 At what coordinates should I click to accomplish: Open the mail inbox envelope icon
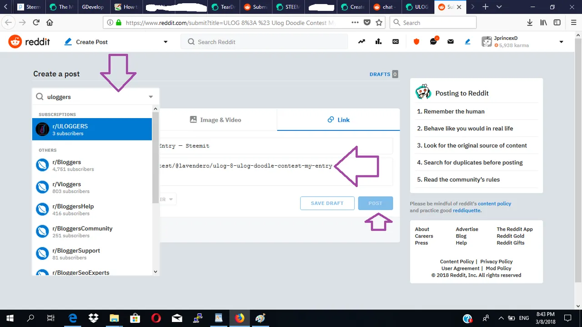451,42
